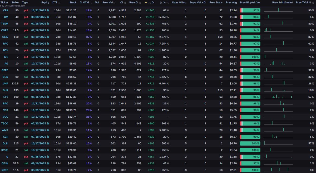The width and height of the screenshot is (316, 173).
Task: Open chart icon in the DHR row
Action: point(48,90)
